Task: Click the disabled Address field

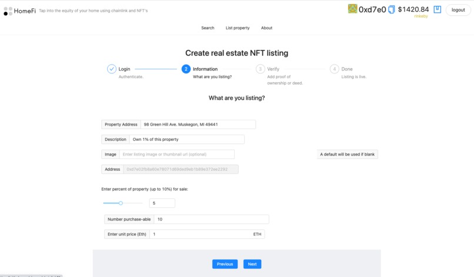Action: 181,169
